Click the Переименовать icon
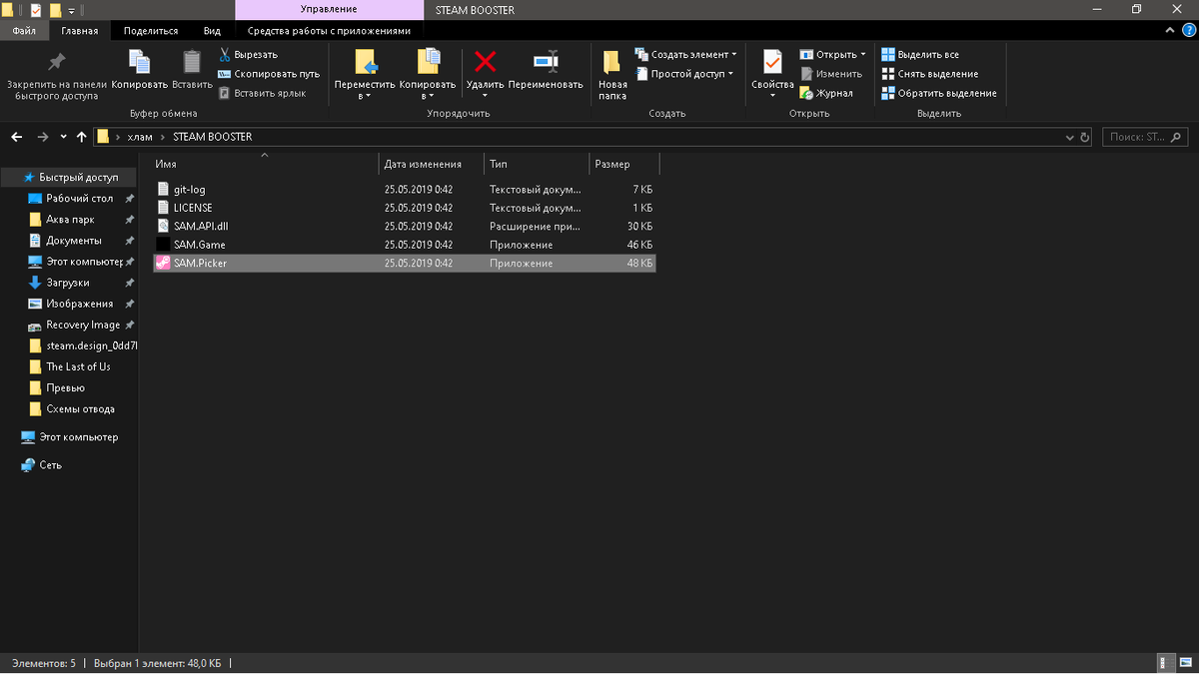This screenshot has width=1199, height=674. tap(546, 62)
